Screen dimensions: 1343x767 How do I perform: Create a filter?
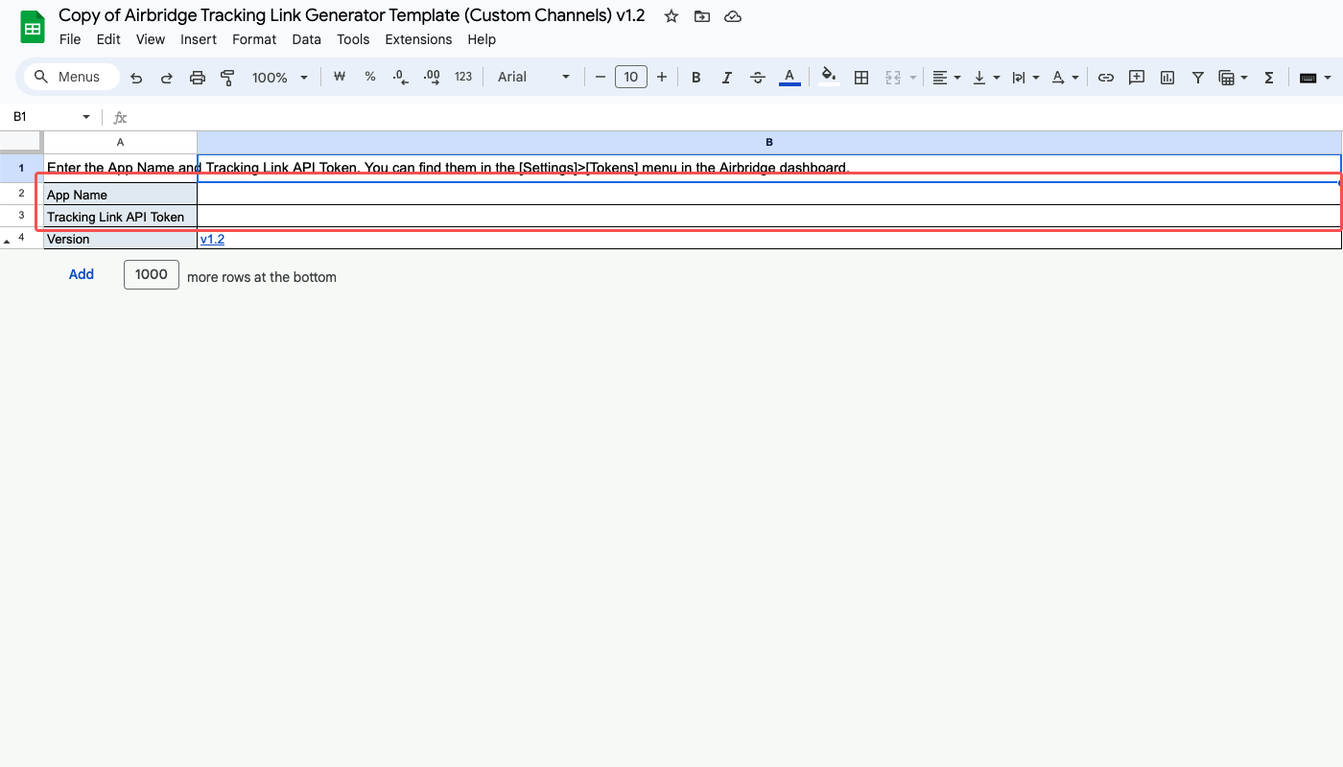tap(1198, 78)
